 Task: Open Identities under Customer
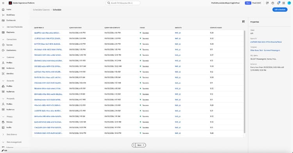pos(10,74)
